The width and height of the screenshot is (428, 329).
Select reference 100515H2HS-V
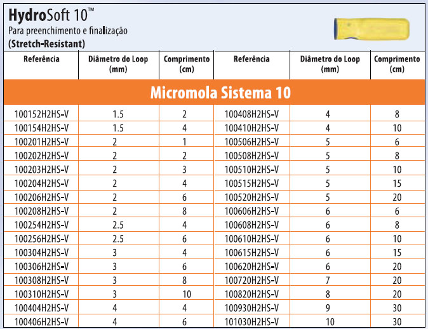[251, 184]
